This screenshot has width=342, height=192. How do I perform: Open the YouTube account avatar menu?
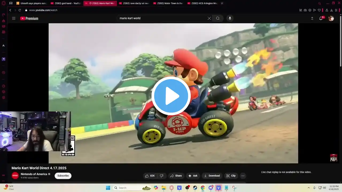click(x=331, y=18)
